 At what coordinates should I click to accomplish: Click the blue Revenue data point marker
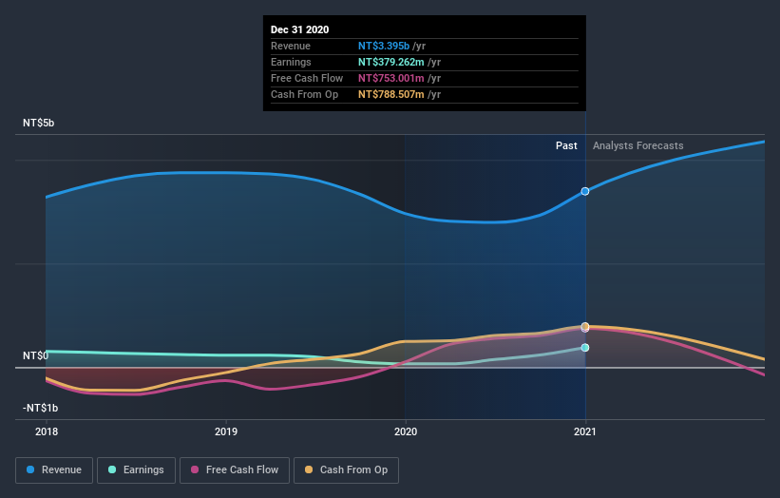pos(585,192)
